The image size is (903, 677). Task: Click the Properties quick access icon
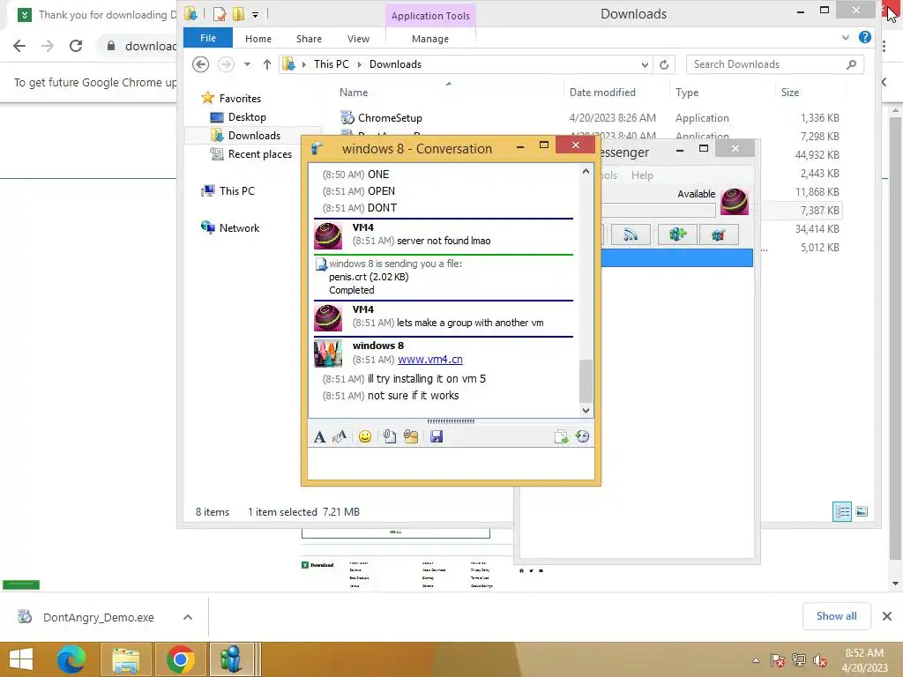point(219,14)
